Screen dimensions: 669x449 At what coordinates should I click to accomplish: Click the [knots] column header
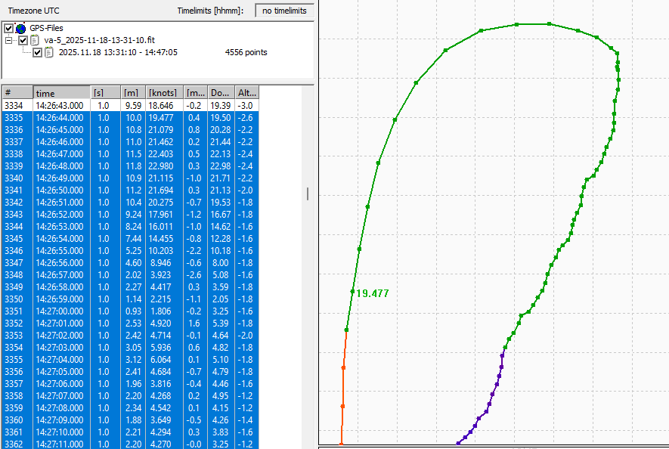164,92
